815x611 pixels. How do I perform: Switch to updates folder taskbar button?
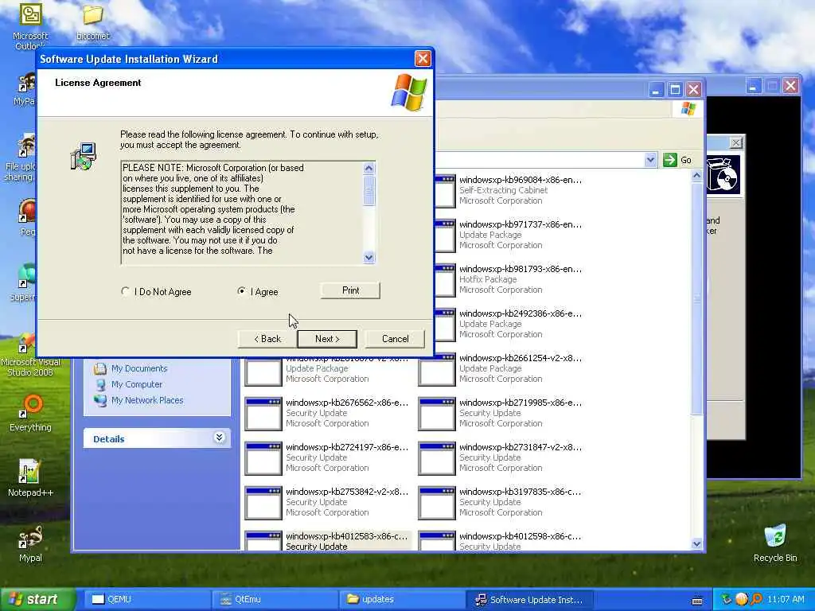(x=402, y=600)
